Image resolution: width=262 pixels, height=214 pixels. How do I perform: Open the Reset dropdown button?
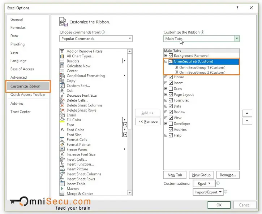204,183
